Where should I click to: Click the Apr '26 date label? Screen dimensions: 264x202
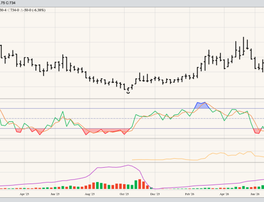tap(224, 194)
